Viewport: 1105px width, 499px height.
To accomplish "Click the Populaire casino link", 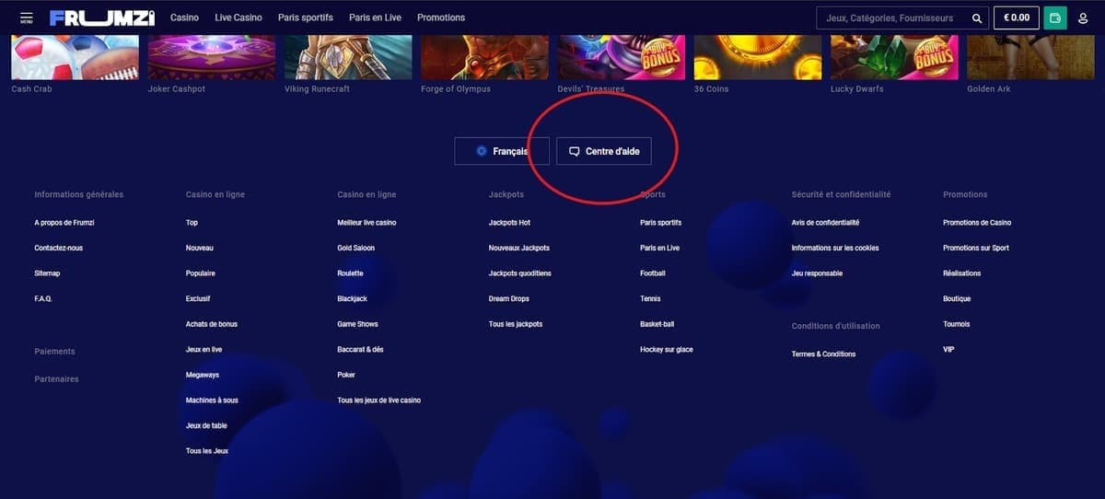I will (201, 273).
